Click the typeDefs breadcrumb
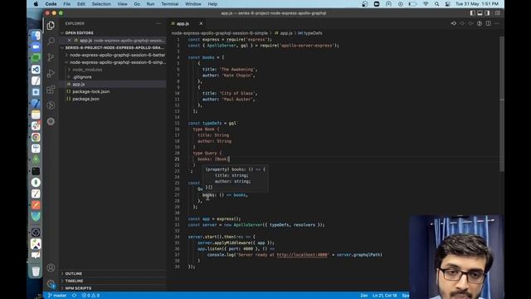Viewport: 531px width, 299px height. click(x=310, y=33)
